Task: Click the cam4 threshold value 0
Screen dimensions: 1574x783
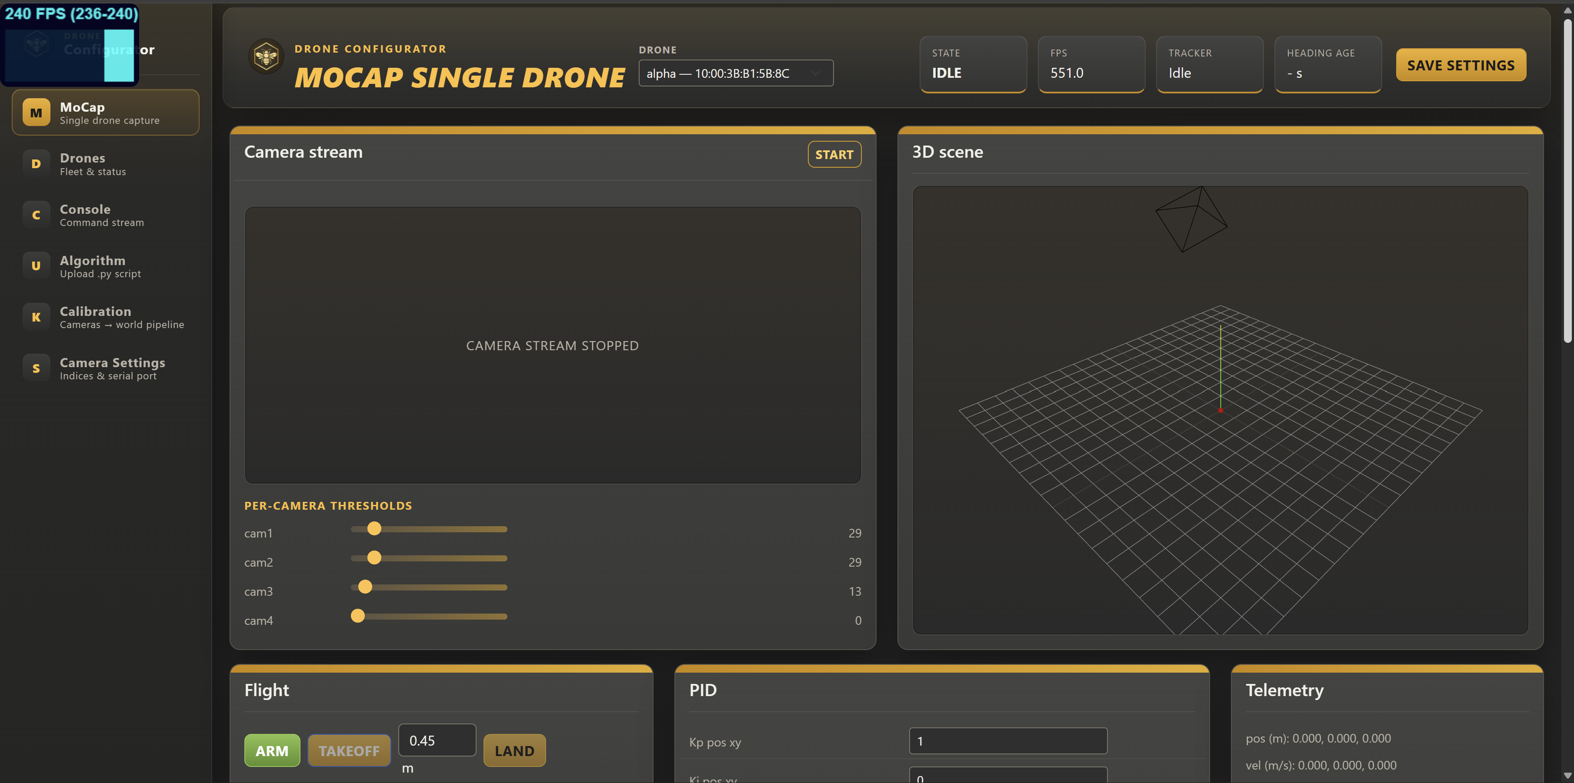Action: [x=858, y=620]
